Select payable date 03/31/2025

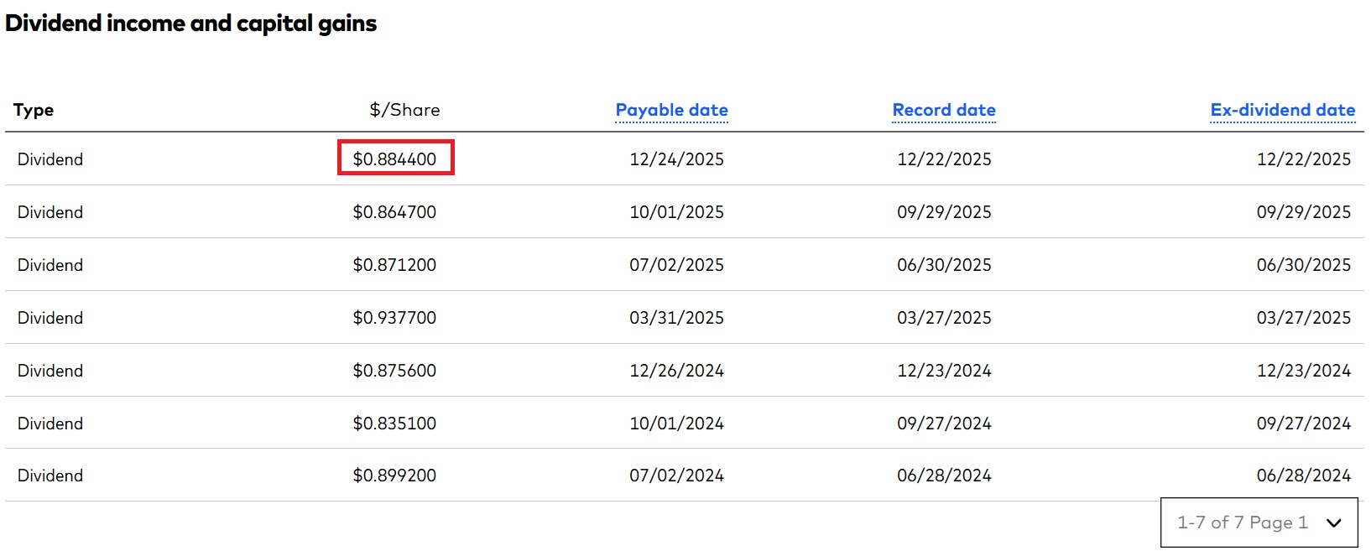[676, 318]
